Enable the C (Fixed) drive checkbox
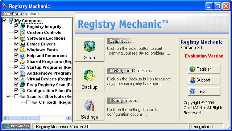The width and height of the screenshot is (232, 131). click(28, 102)
